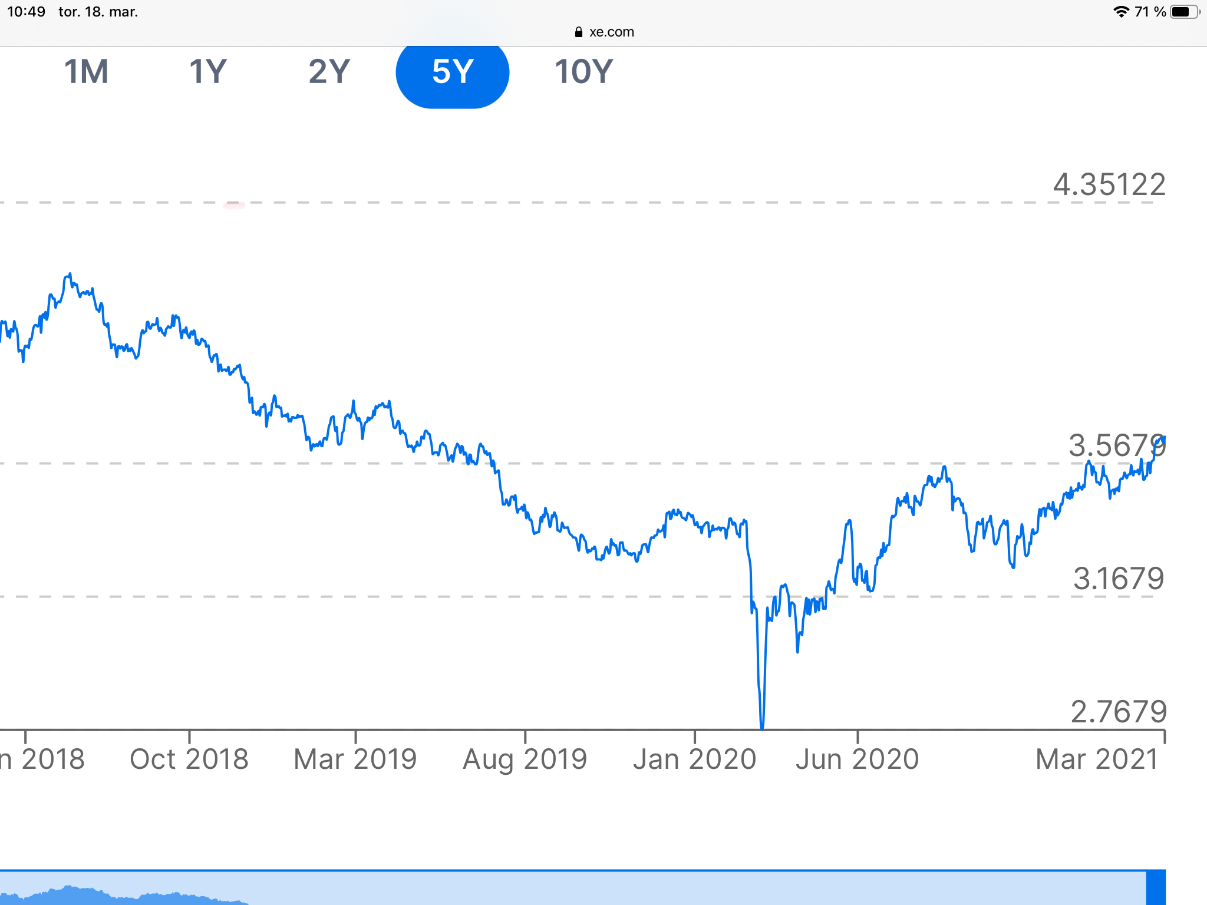This screenshot has width=1207, height=905.
Task: Click the selected 5Y range button
Action: click(x=452, y=72)
